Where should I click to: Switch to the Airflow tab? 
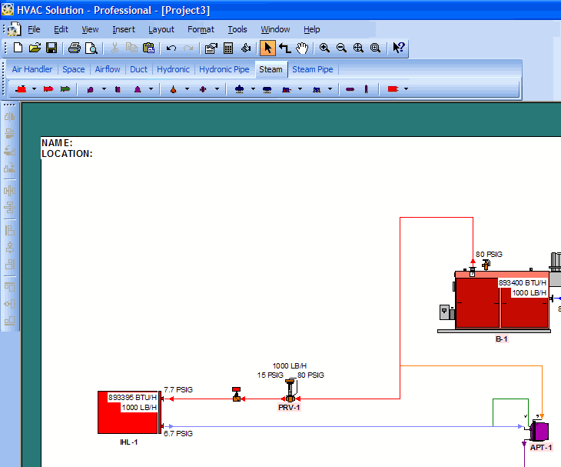pyautogui.click(x=108, y=69)
